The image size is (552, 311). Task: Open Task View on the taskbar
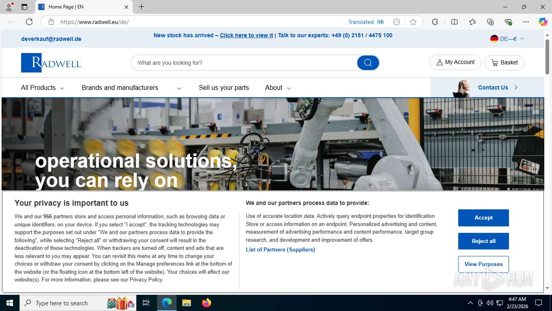tap(146, 303)
